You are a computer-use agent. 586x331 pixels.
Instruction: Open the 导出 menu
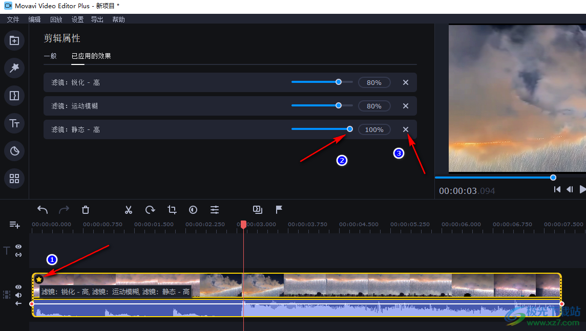97,19
